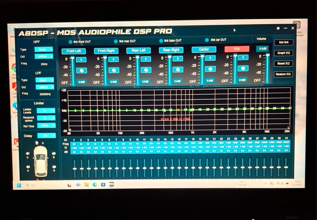Open the HPF Oct slope dropdown
317x220 pixels.
tap(44, 56)
